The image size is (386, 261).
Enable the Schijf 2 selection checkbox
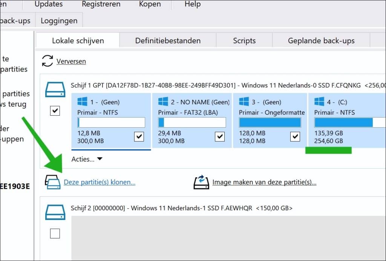(55, 234)
